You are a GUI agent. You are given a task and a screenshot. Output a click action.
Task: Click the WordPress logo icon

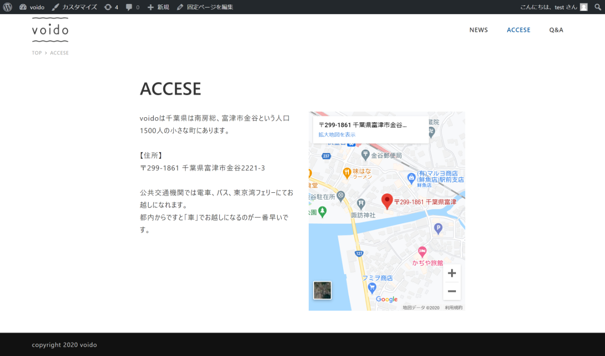(x=7, y=7)
